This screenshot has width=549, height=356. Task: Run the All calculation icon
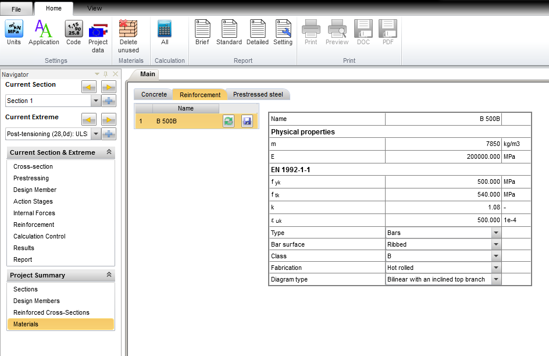click(x=165, y=32)
